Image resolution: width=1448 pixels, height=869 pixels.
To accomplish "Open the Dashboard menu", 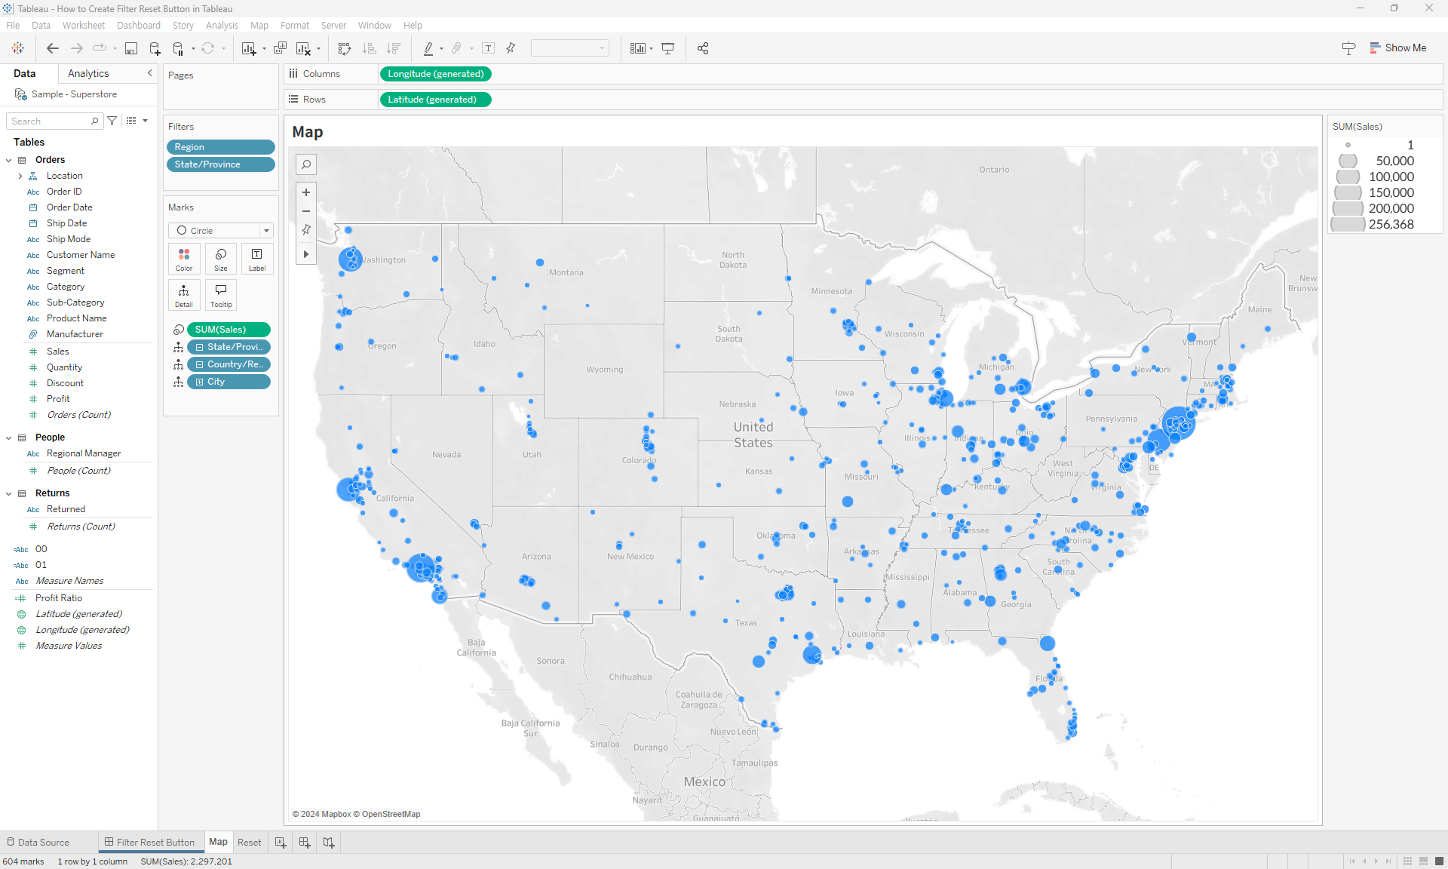I will point(139,25).
